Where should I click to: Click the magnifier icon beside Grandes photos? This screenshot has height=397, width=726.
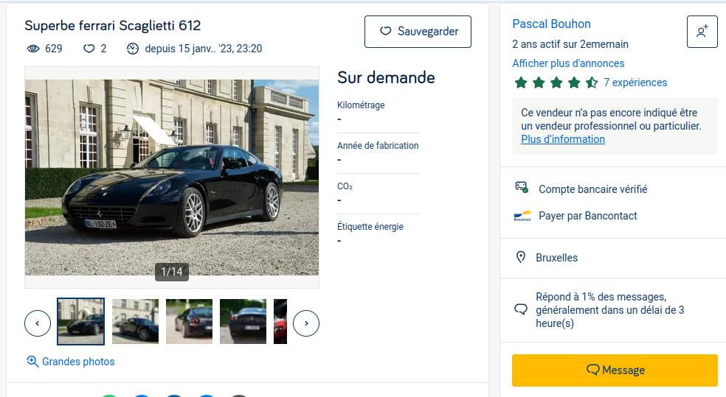[x=32, y=362]
